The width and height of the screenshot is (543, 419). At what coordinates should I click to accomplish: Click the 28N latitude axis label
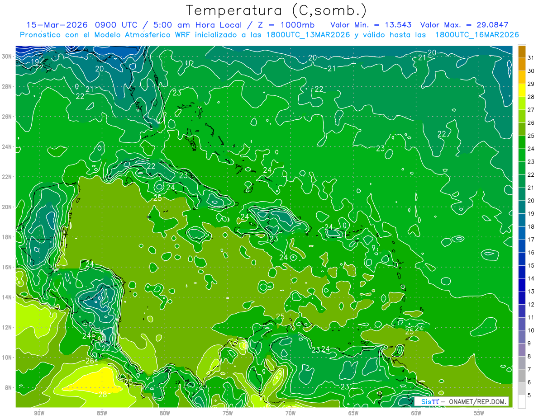tap(7, 86)
